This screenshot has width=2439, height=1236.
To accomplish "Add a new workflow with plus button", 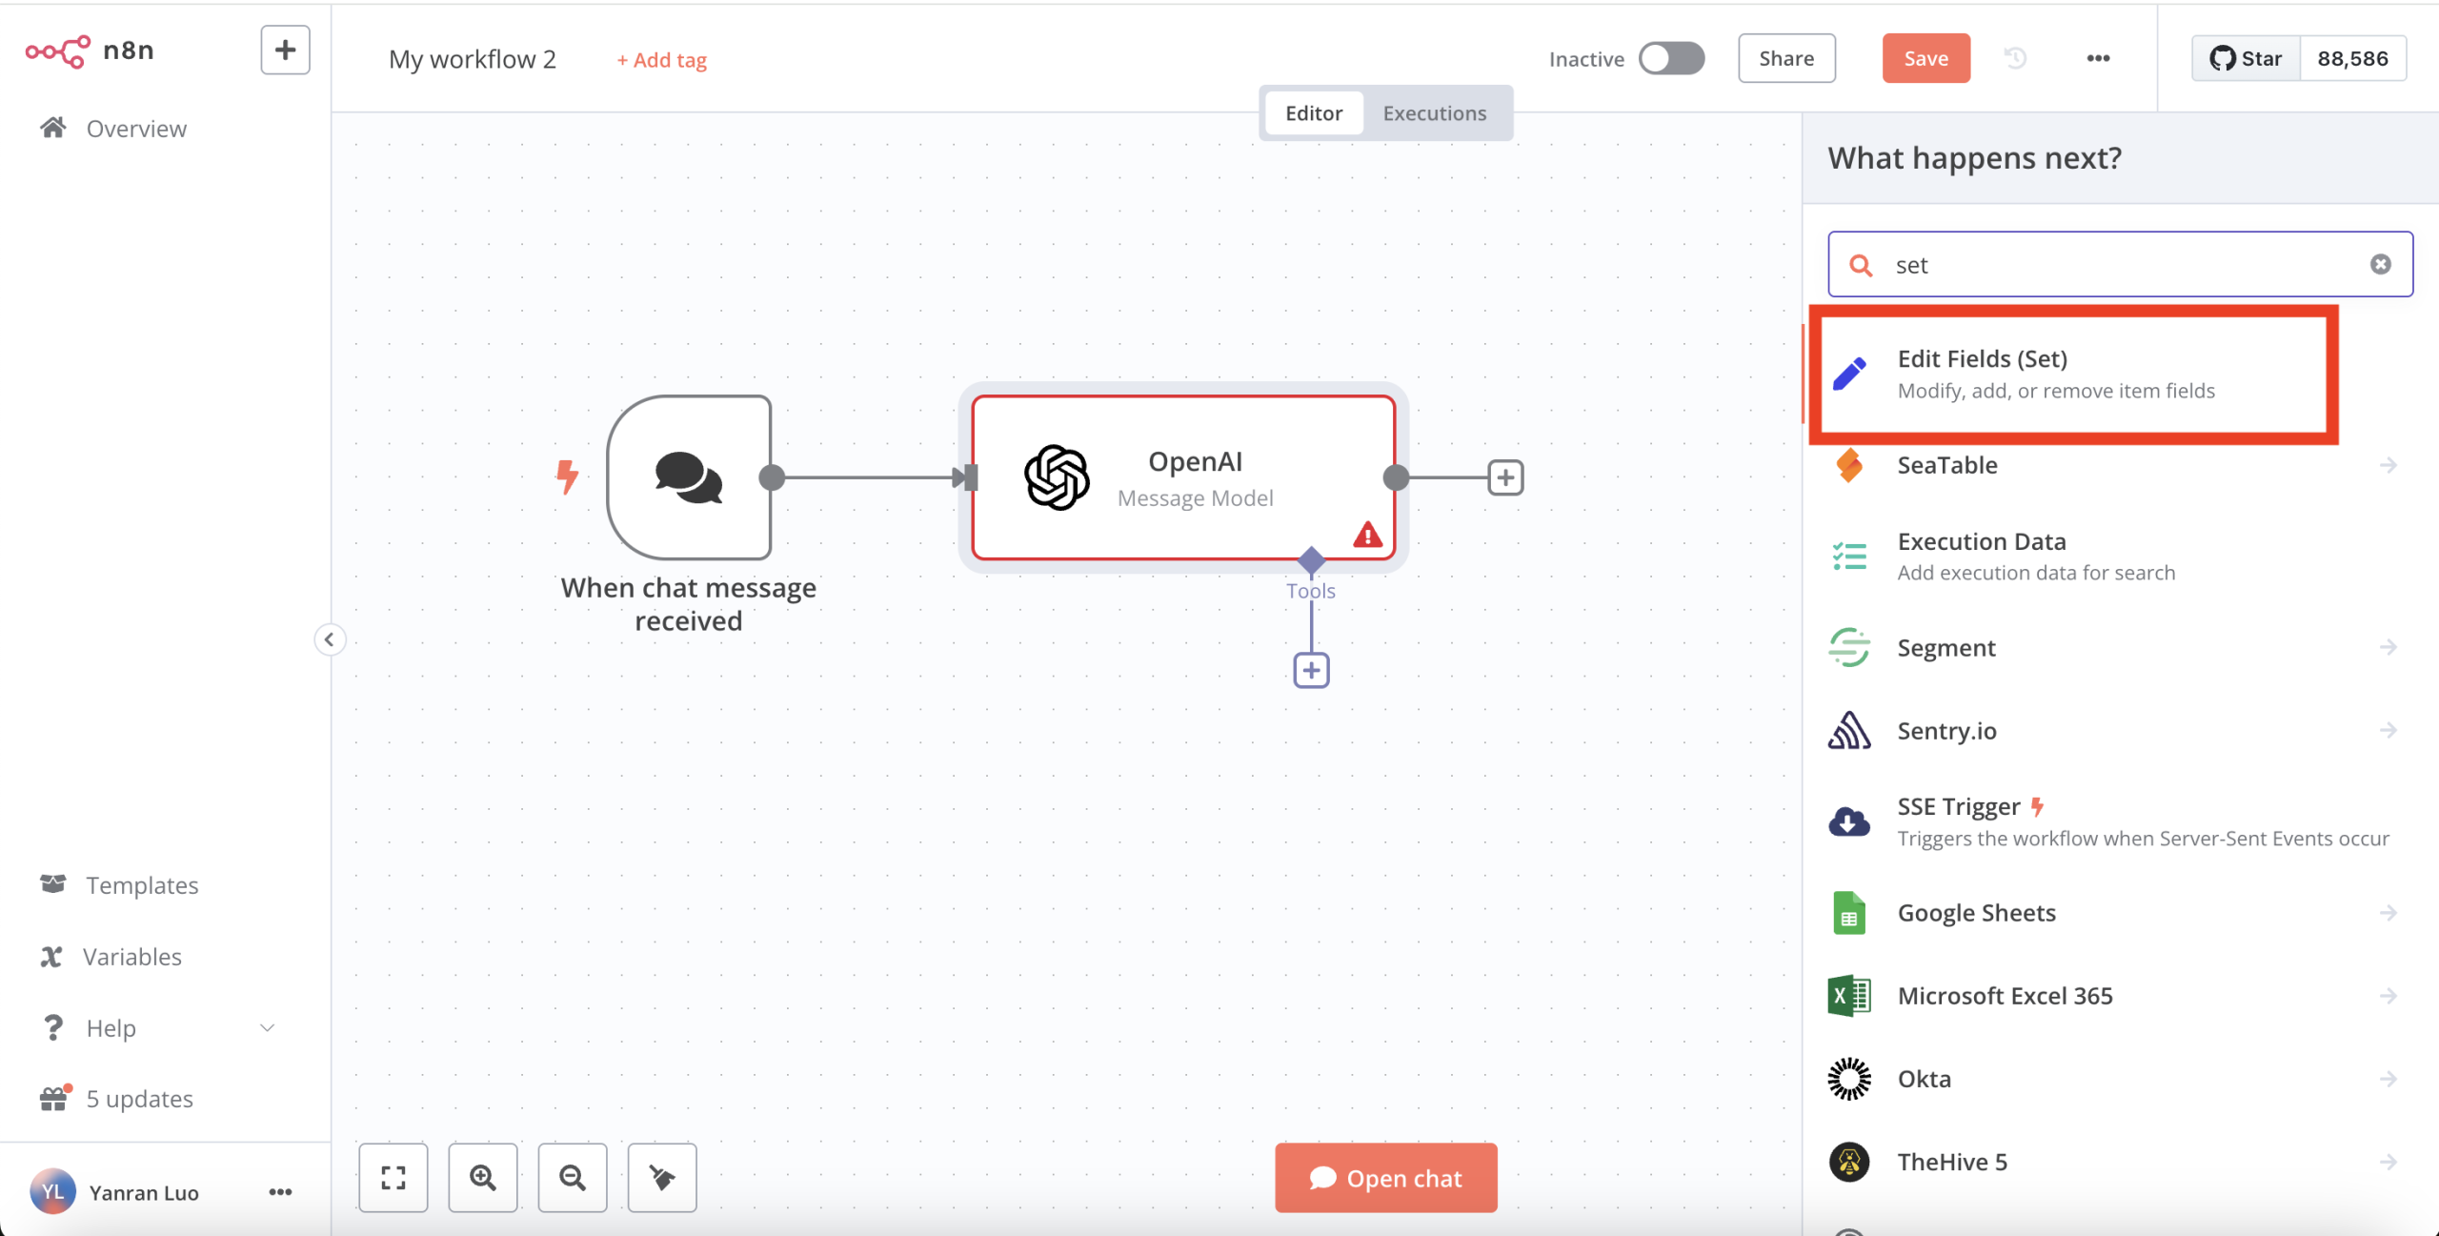I will [x=285, y=50].
